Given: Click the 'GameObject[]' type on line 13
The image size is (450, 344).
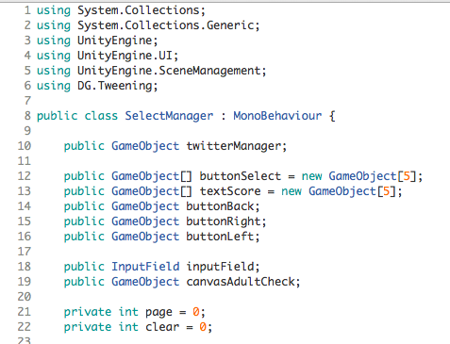Looking at the screenshot, I should 152,192.
